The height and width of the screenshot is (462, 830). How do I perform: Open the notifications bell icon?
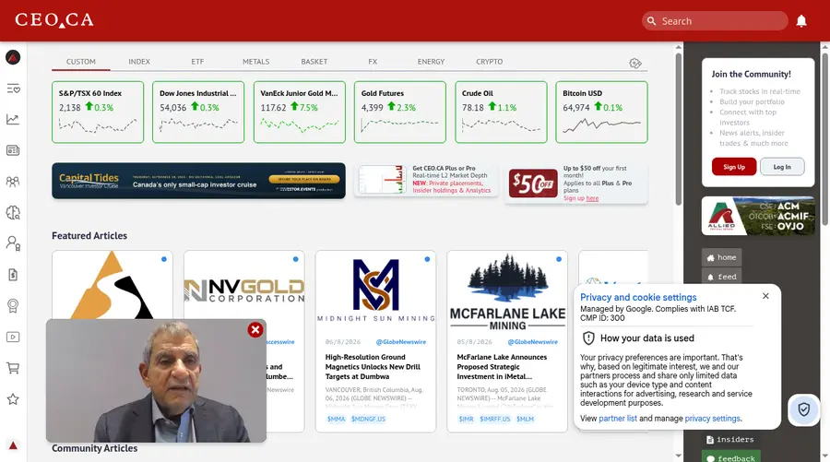801,20
